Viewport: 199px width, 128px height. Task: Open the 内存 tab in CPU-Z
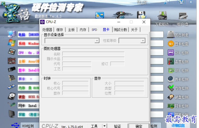pyautogui.click(x=83, y=30)
